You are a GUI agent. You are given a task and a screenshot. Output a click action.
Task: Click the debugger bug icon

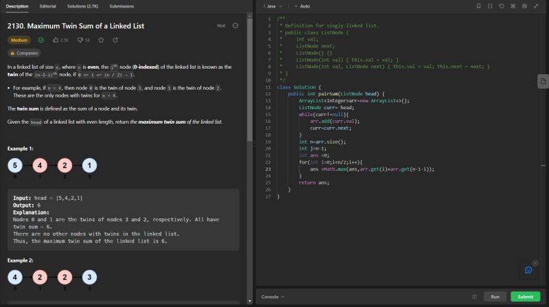point(474,297)
